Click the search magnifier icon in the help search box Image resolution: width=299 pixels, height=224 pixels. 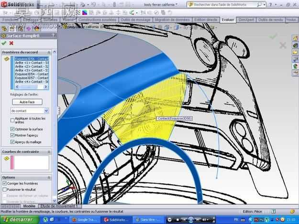[259, 5]
